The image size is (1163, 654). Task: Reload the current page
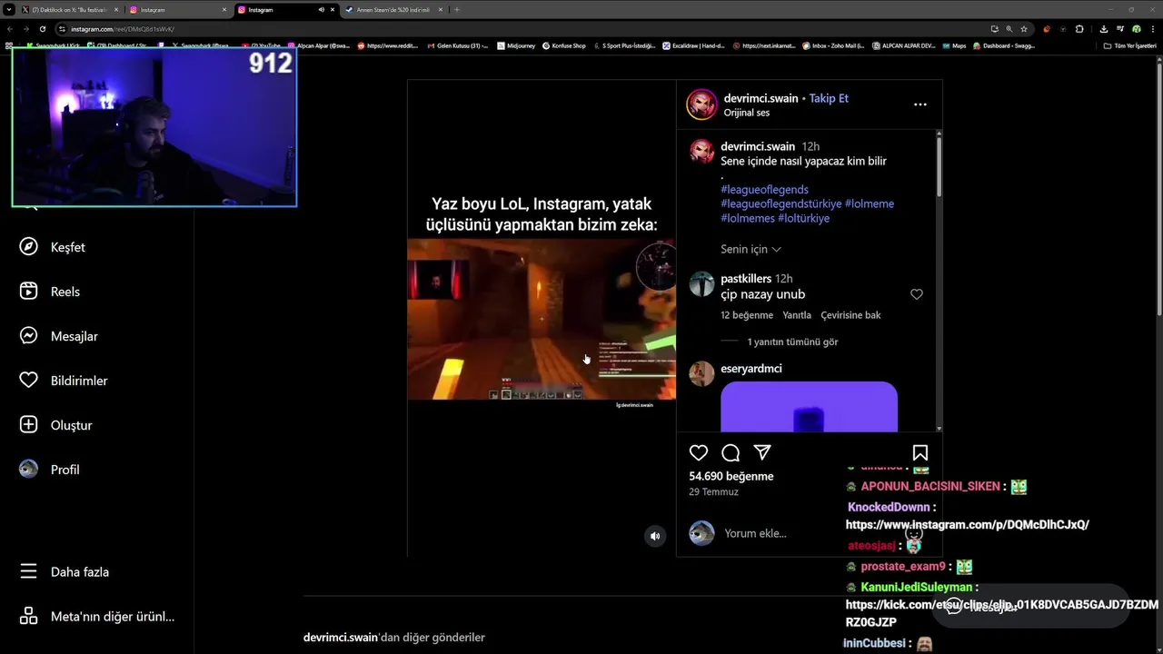pyautogui.click(x=43, y=28)
